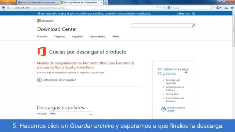Open the Tienda menu item
Image resolution: width=235 pixels, height=132 pixels.
click(115, 37)
